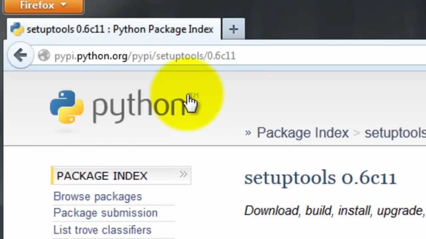Click the Python favicon on the tab
The height and width of the screenshot is (239, 426).
pos(17,29)
